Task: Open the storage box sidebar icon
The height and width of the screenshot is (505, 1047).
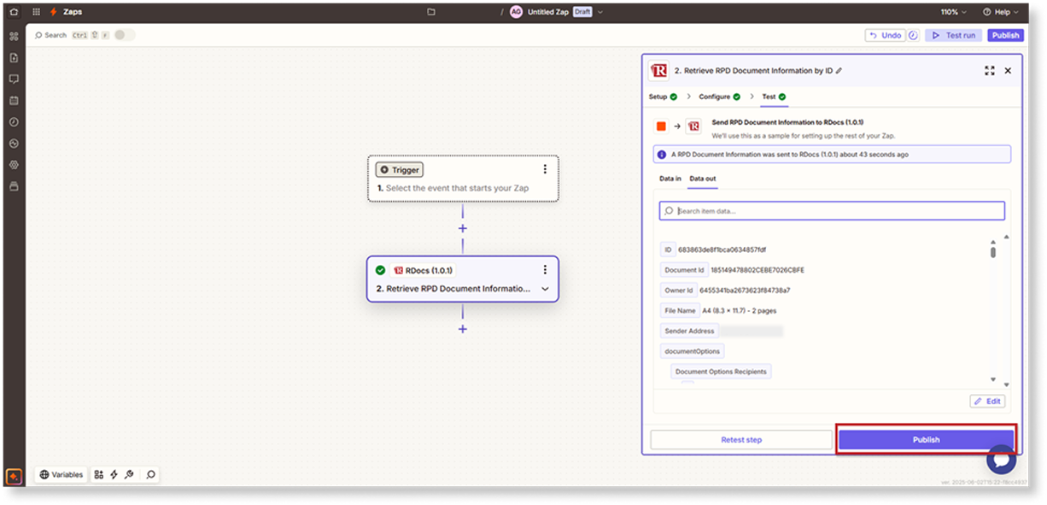Action: coord(14,185)
